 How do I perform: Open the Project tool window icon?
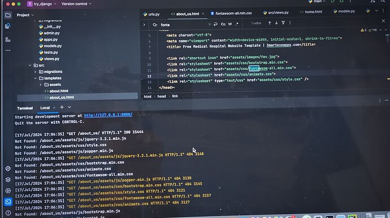pyautogui.click(x=8, y=15)
